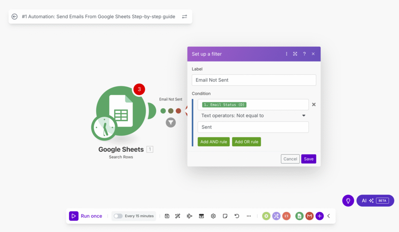This screenshot has width=399, height=232.
Task: Open the Google Sheets module
Action: pos(121,111)
